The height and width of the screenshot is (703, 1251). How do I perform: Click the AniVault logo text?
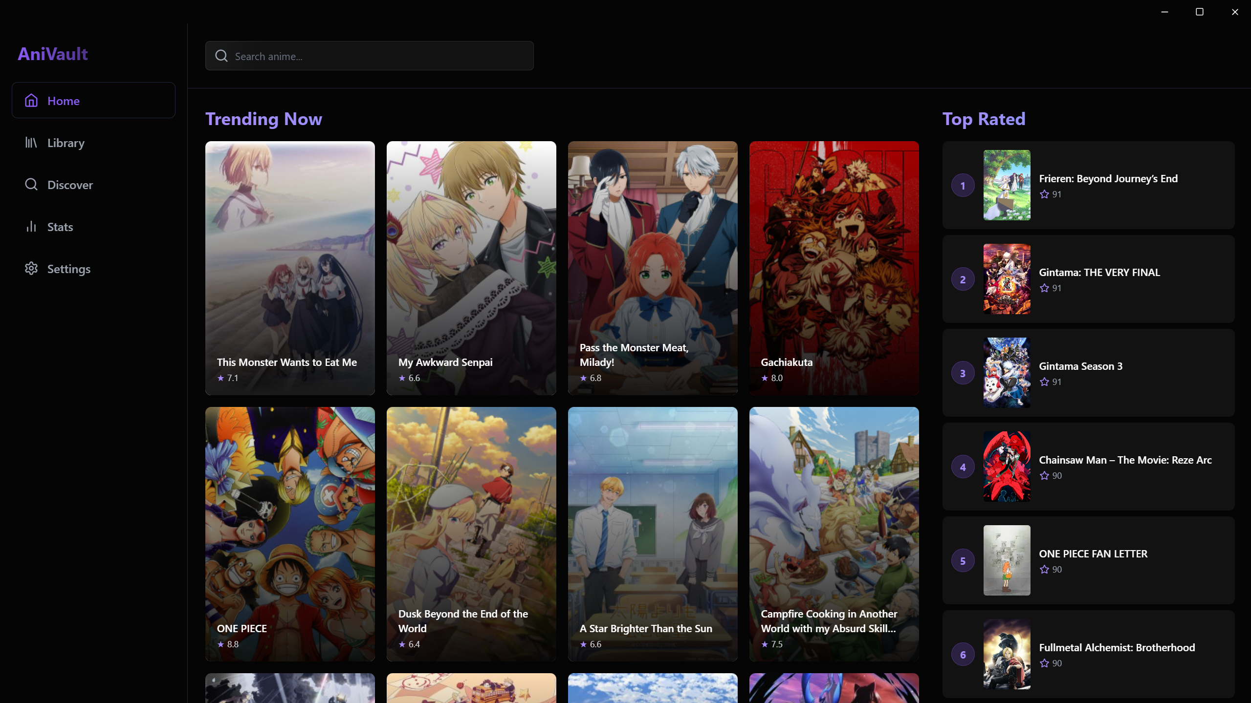pyautogui.click(x=53, y=54)
